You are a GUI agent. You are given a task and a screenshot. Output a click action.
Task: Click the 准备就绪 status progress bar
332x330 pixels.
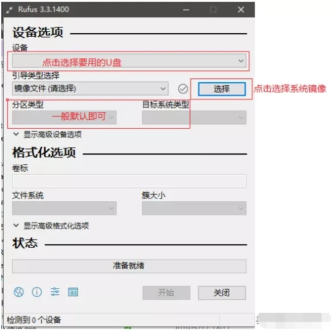click(x=129, y=266)
